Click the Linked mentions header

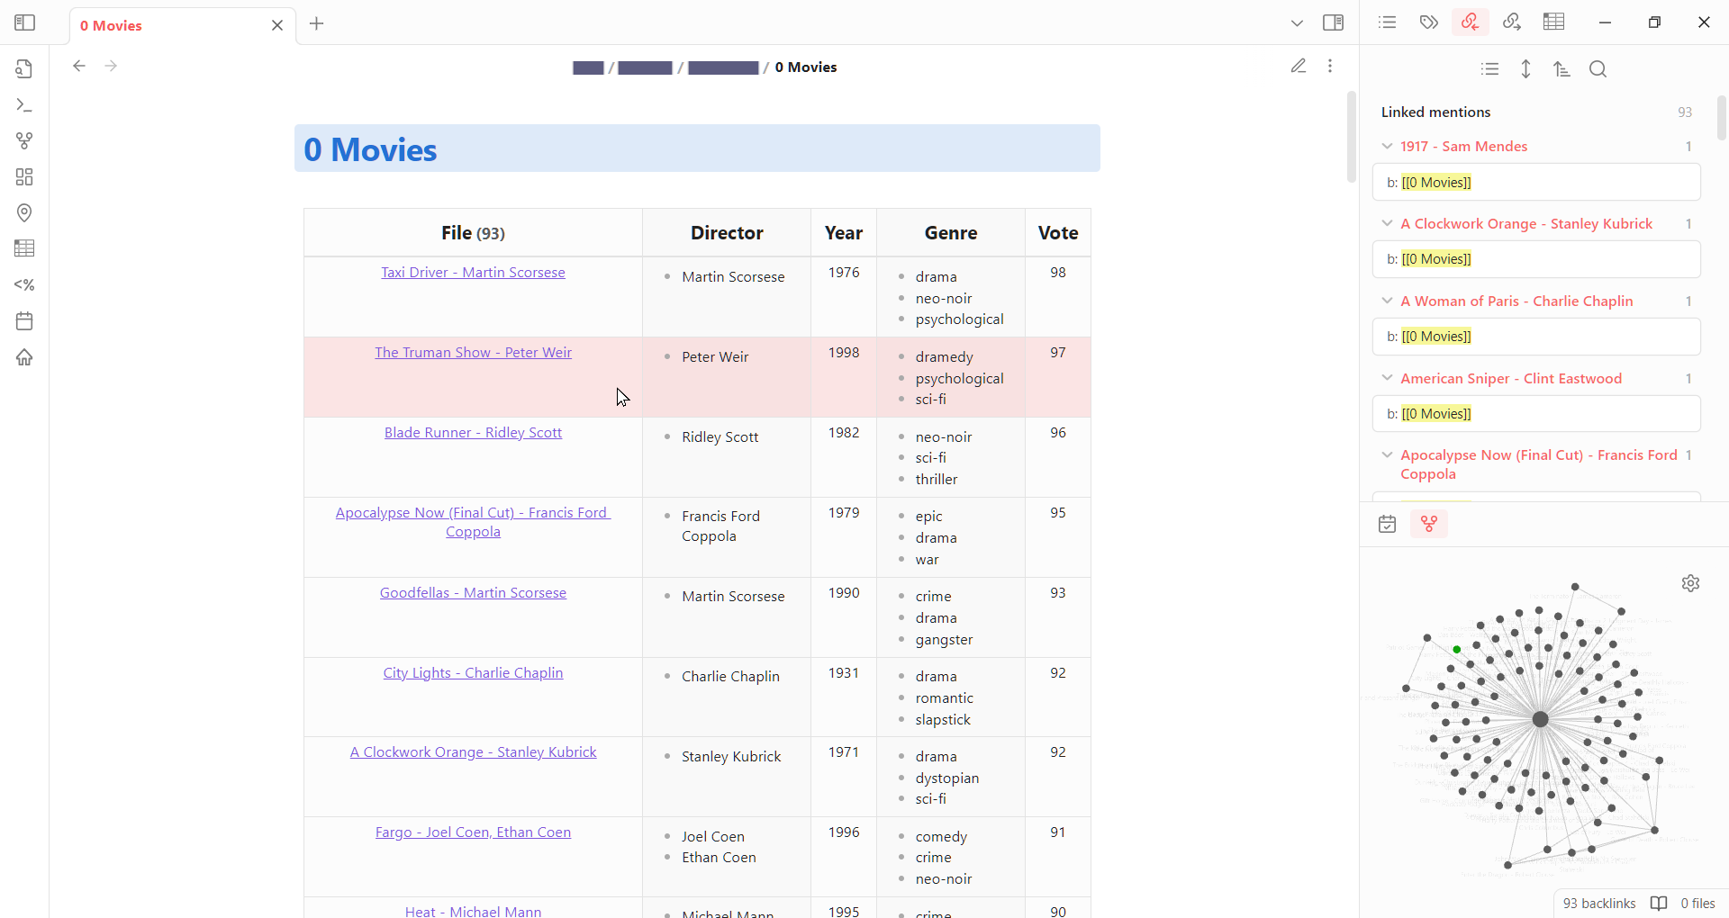[1435, 112]
